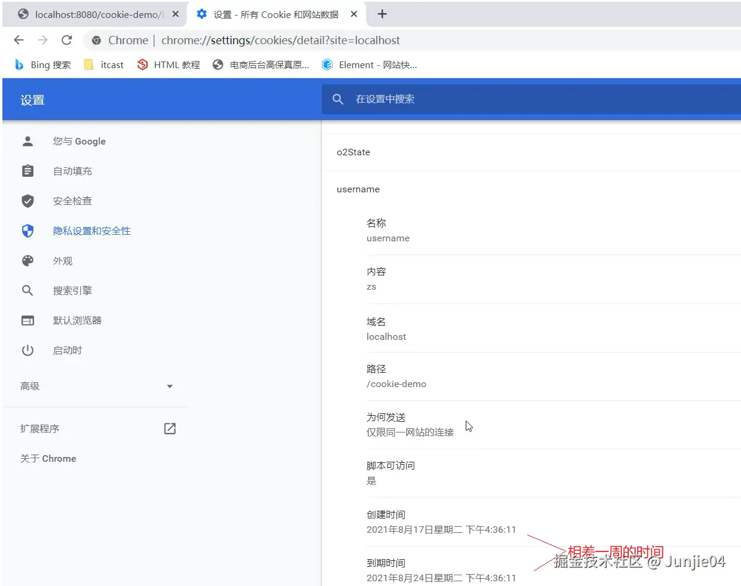Click the Chrome site info chip in address bar
The height and width of the screenshot is (586, 741).
pos(120,40)
